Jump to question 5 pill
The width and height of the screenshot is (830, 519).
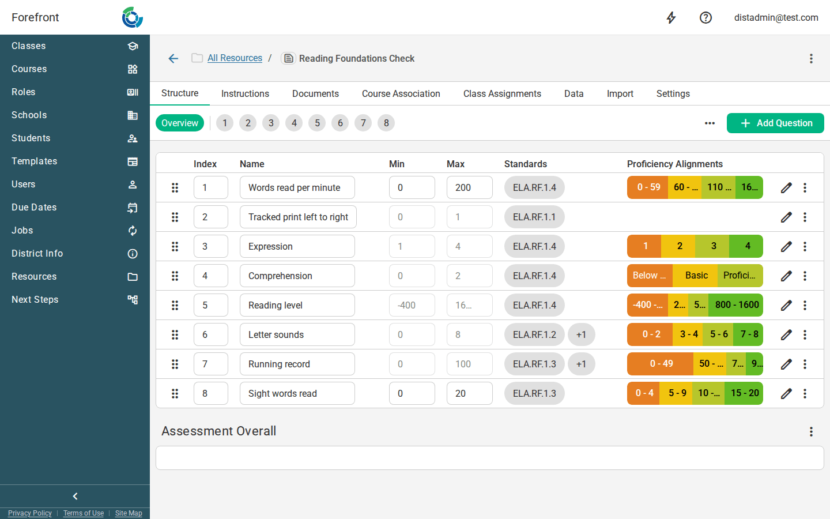coord(317,123)
